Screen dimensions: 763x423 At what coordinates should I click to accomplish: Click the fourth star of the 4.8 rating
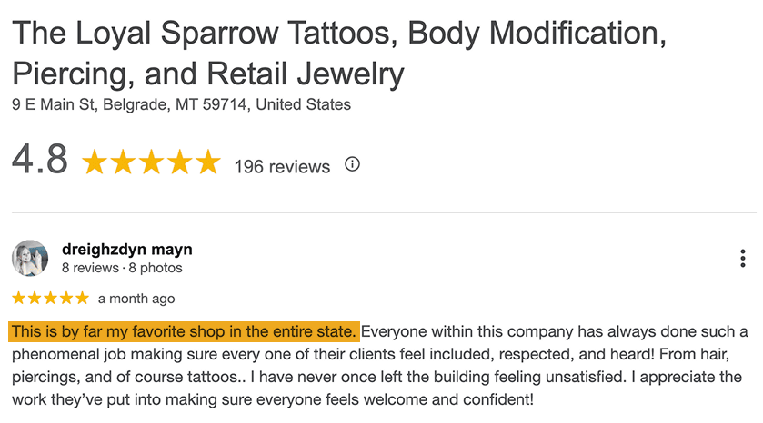(179, 163)
